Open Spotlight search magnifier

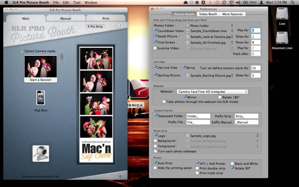tap(293, 3)
